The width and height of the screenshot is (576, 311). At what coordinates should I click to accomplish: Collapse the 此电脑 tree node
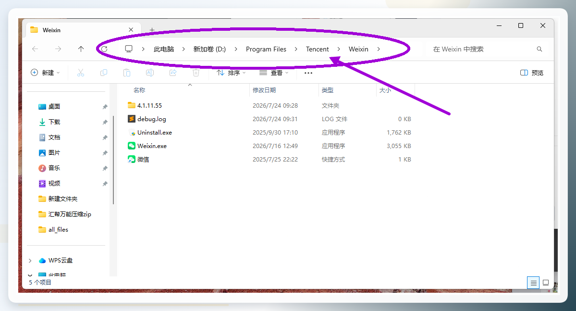click(30, 275)
